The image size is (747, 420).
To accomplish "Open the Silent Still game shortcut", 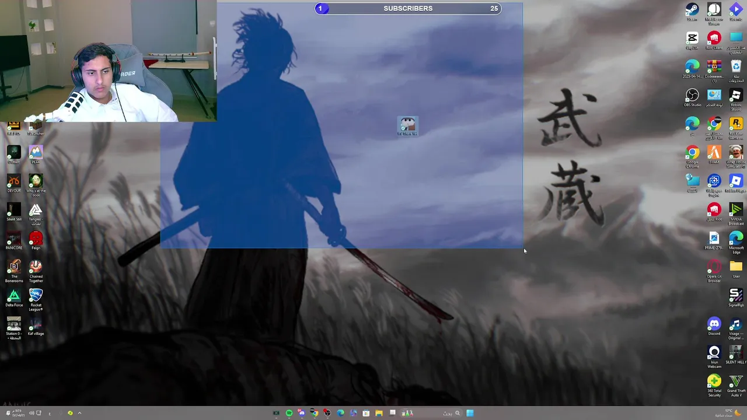I will click(14, 212).
